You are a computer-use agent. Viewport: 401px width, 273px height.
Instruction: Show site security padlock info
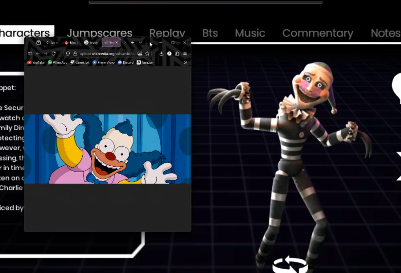click(x=75, y=54)
